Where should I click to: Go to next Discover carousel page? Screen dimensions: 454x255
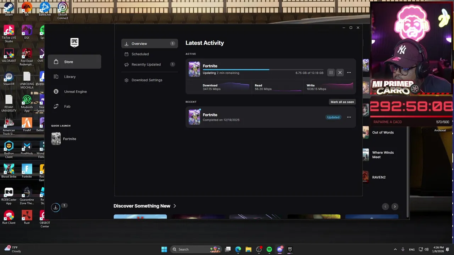click(395, 206)
